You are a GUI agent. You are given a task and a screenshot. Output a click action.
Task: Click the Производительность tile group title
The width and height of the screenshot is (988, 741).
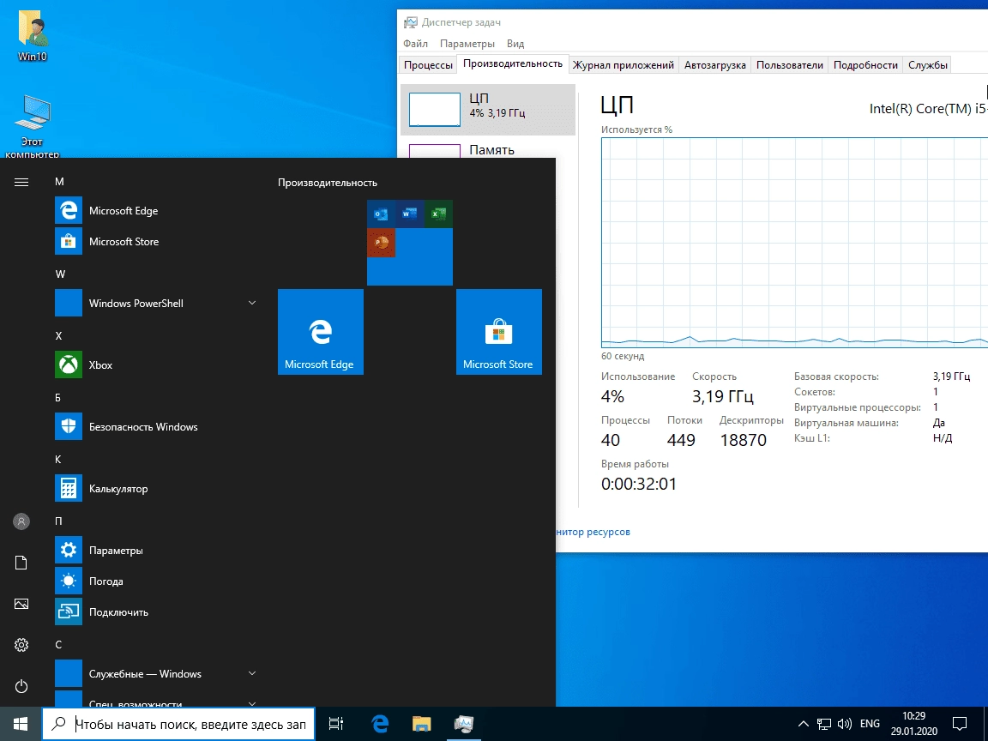point(328,183)
